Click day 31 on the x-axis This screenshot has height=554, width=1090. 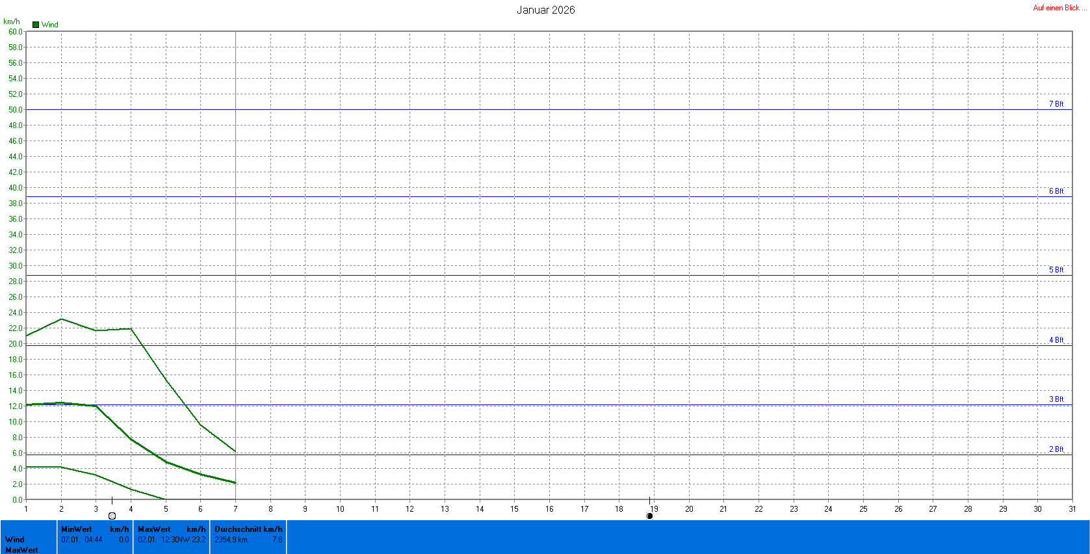click(1072, 509)
